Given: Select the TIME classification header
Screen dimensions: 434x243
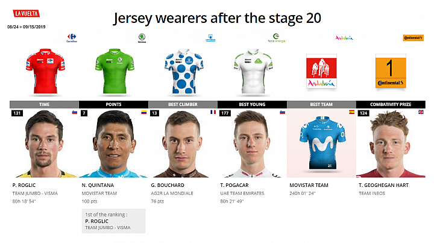Looking at the screenshot, I should click(44, 104).
